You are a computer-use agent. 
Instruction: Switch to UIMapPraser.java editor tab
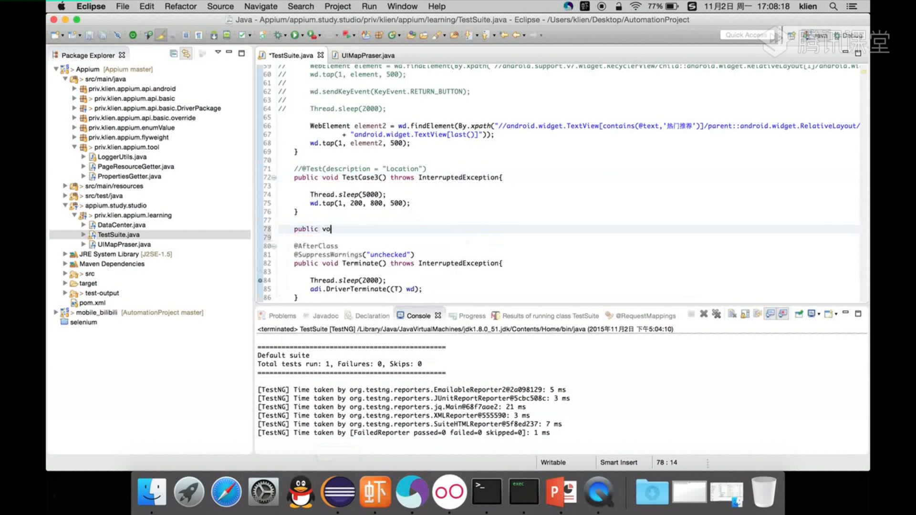[367, 55]
